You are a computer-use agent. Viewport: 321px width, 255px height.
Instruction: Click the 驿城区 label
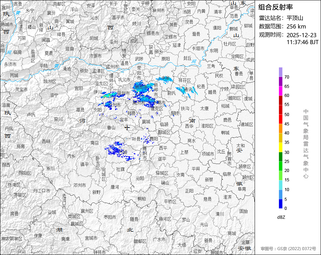(x=162, y=173)
